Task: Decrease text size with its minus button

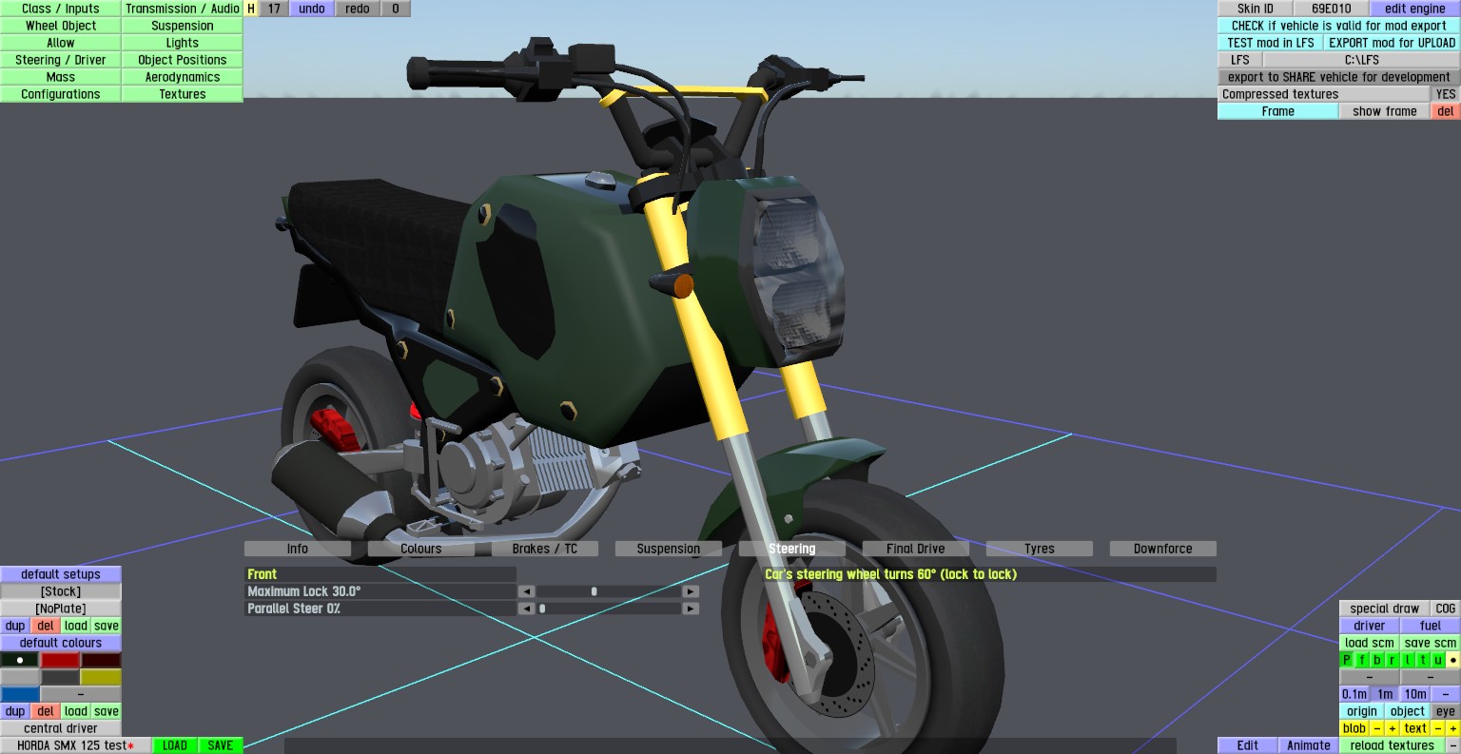Action: click(x=1438, y=728)
